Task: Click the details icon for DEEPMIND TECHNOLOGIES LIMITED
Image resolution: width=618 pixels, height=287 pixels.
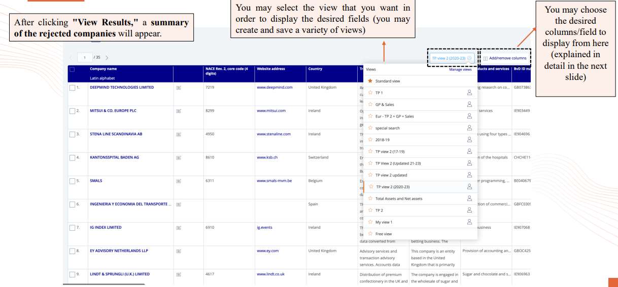Action: (x=178, y=88)
